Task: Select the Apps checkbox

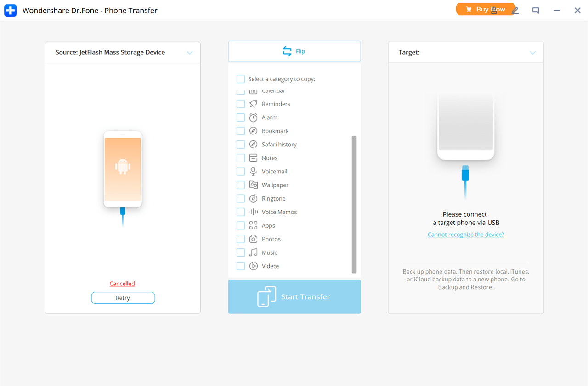Action: [241, 225]
